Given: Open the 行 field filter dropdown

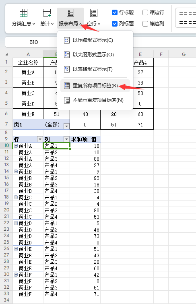Looking at the screenshot, I should (x=40, y=139).
